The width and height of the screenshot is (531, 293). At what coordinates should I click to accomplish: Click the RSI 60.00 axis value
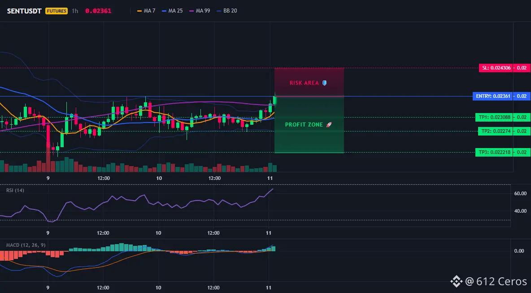520,193
